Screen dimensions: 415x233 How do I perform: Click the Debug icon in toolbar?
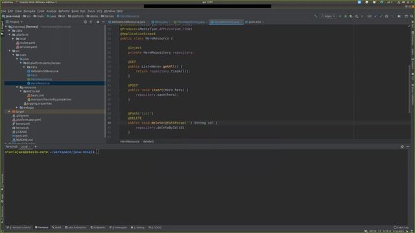point(346,16)
